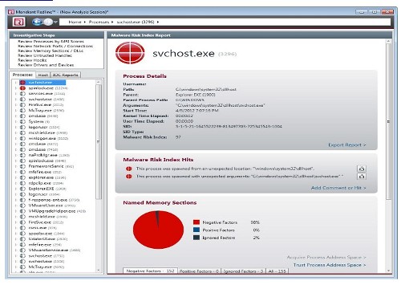Screen dimensions: 401x289
Task: Click the icon next to UdaterUI.exe
Action: click(22, 239)
